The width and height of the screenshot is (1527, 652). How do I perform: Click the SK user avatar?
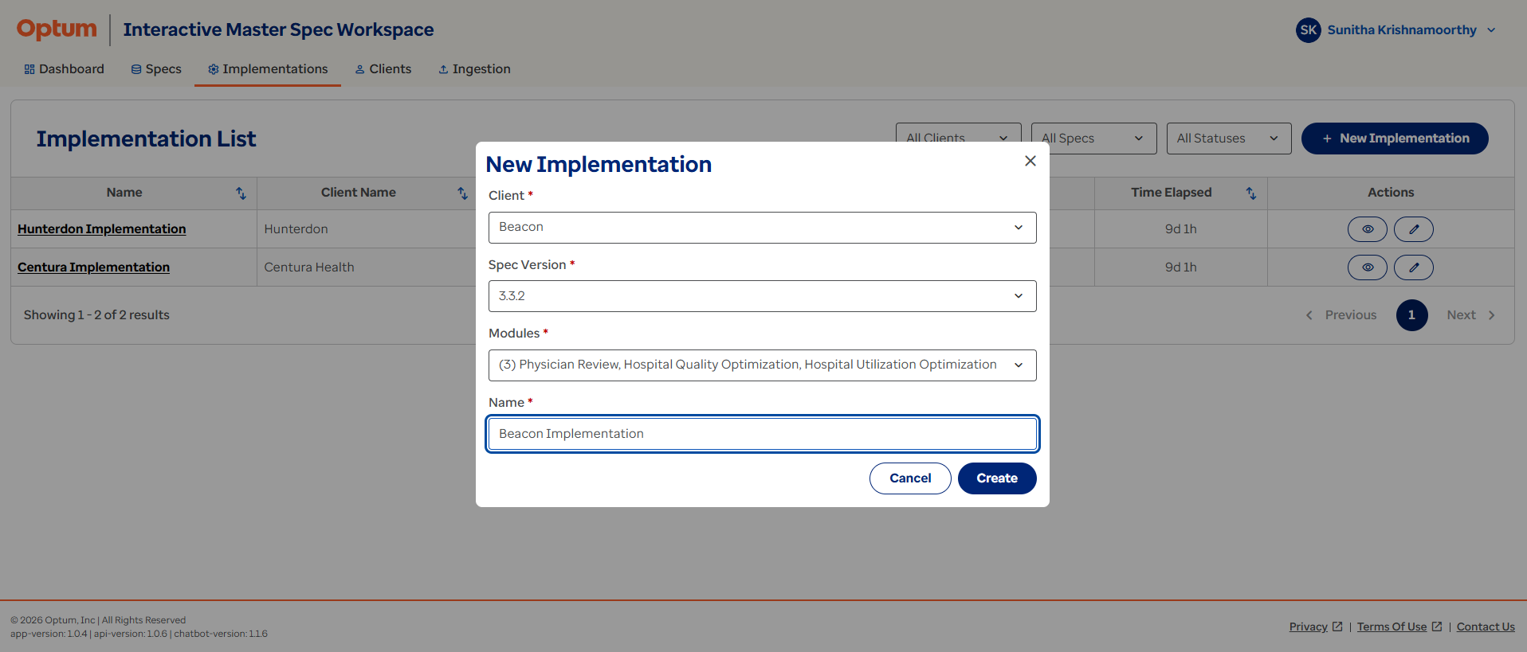pos(1308,30)
